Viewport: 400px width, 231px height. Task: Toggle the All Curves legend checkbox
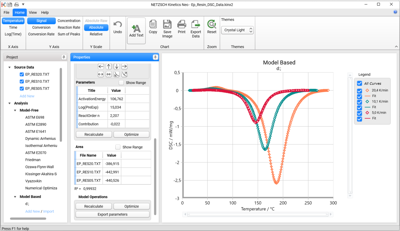point(360,84)
